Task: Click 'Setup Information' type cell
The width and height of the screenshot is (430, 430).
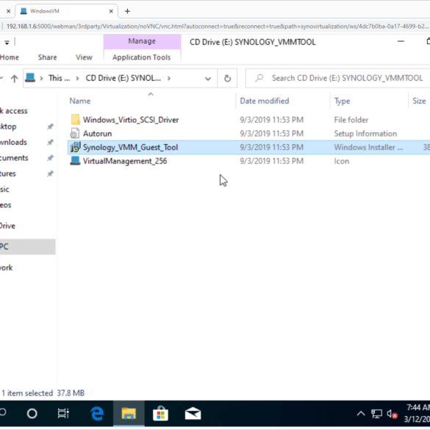Action: point(365,134)
